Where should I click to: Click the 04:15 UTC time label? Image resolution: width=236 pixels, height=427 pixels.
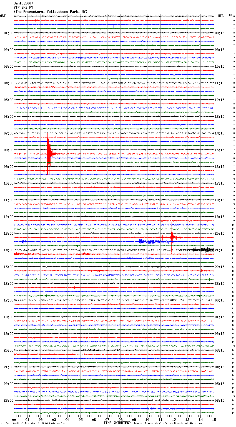pyautogui.click(x=220, y=367)
